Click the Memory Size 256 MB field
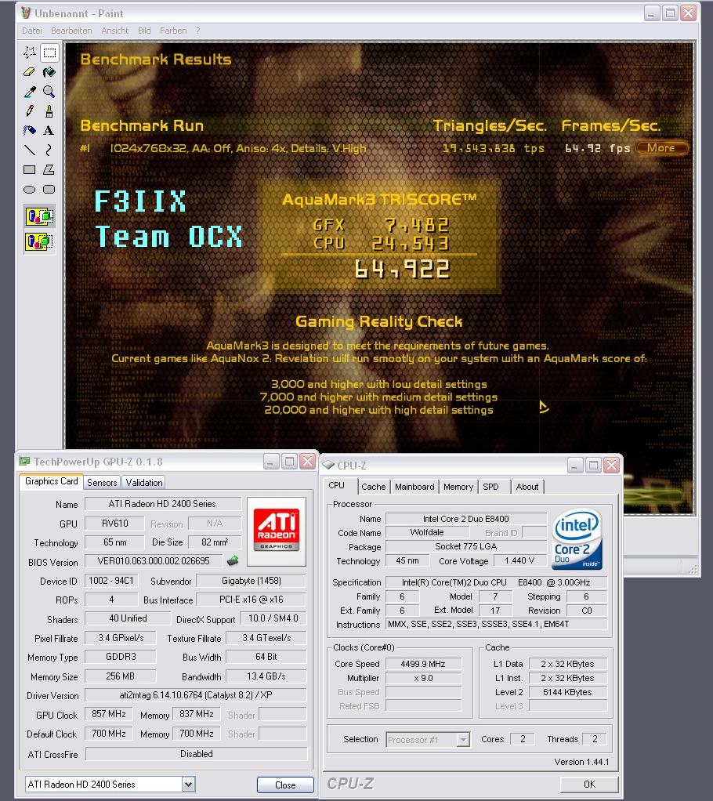The width and height of the screenshot is (713, 801). click(121, 676)
